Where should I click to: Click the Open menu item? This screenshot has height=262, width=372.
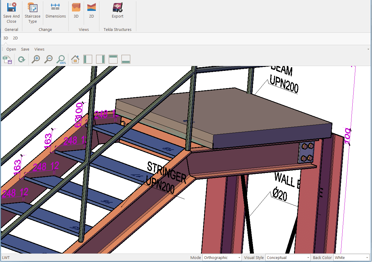click(11, 49)
